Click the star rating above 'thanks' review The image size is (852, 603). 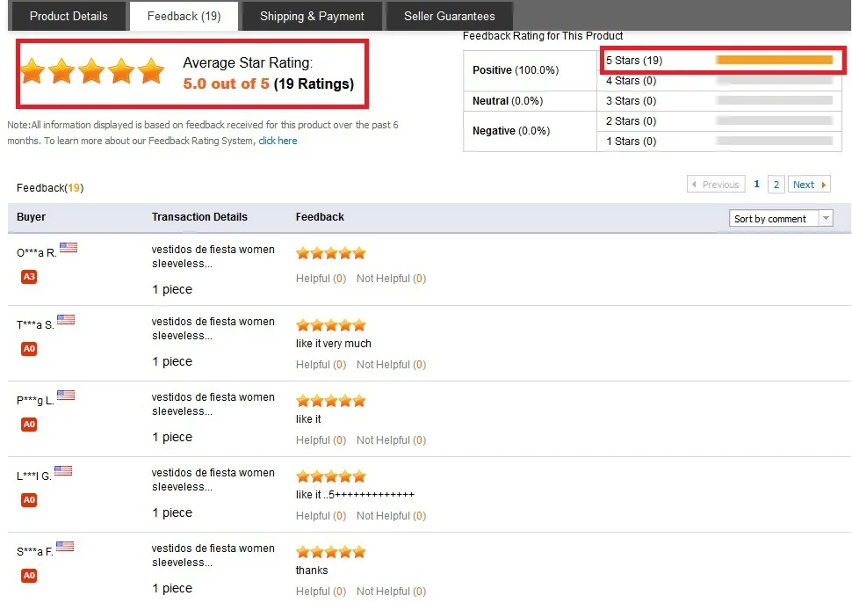click(x=331, y=552)
